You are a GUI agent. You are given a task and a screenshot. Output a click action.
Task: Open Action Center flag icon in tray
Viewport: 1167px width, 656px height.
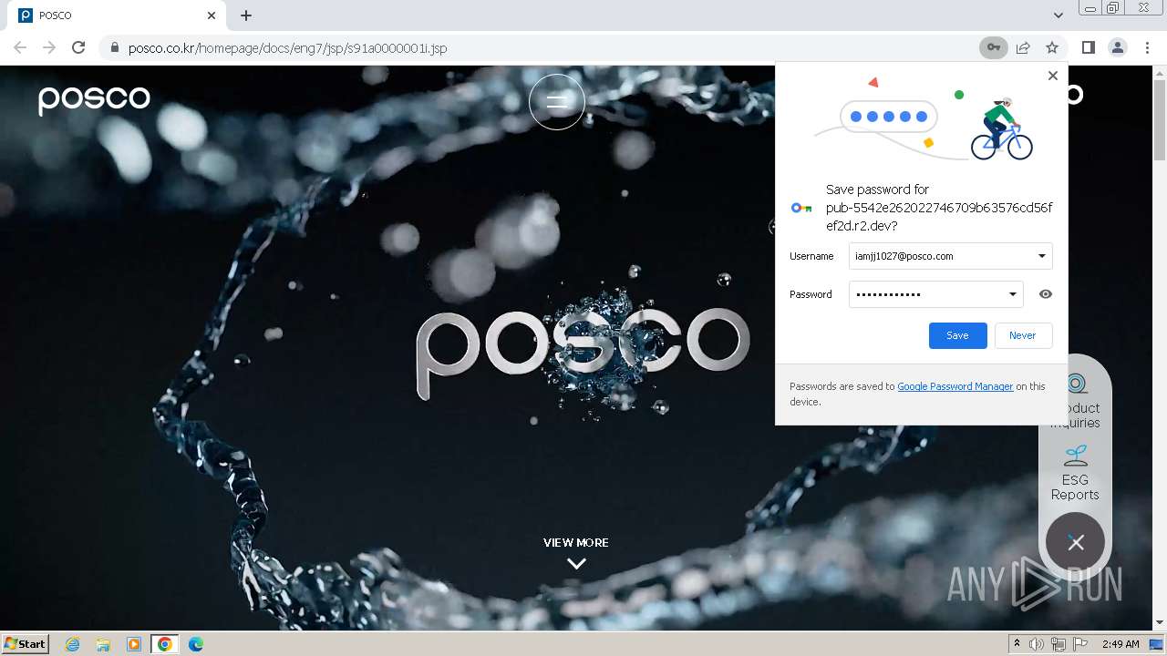click(1081, 644)
